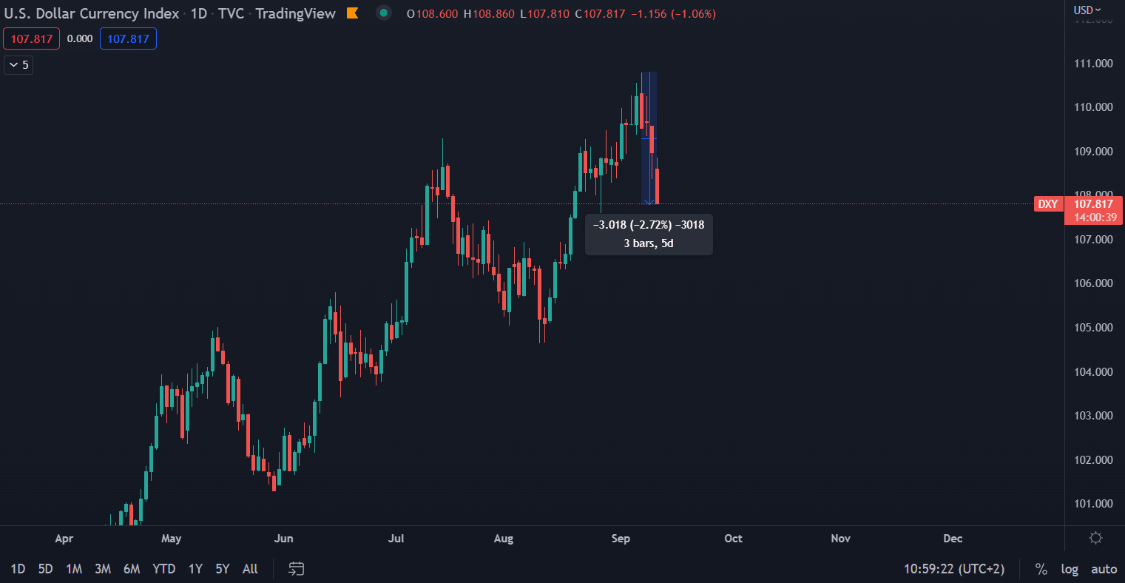This screenshot has width=1125, height=583.
Task: Select the 1D time range
Action: [x=18, y=569]
